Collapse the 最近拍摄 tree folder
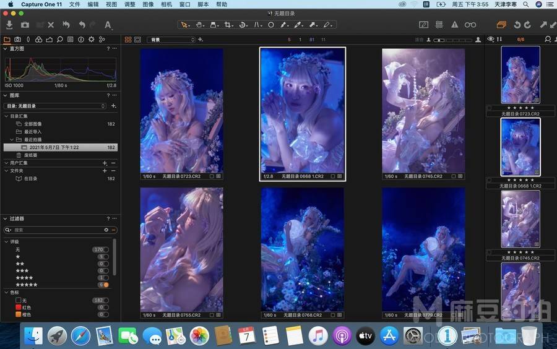Viewport: 557px width, 349px height. click(x=12, y=139)
